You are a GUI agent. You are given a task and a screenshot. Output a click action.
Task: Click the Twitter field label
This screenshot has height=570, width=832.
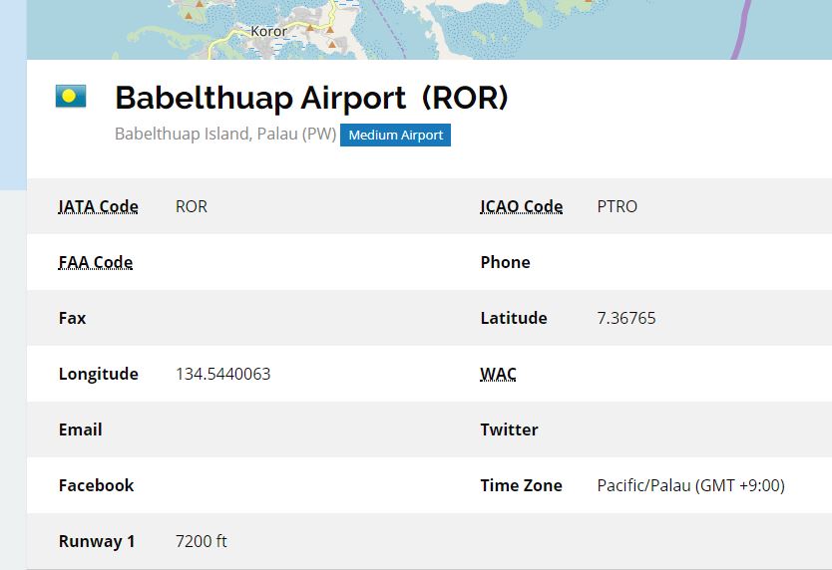click(509, 429)
